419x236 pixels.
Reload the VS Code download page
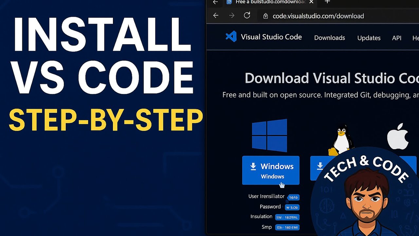click(x=247, y=15)
